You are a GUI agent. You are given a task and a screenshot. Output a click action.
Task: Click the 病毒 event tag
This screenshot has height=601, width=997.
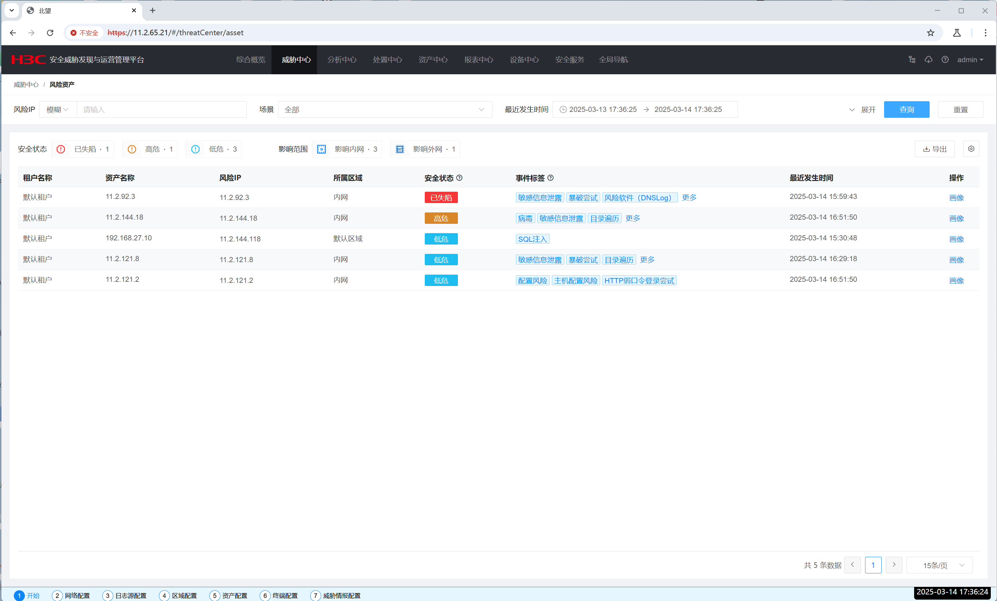pyautogui.click(x=525, y=218)
